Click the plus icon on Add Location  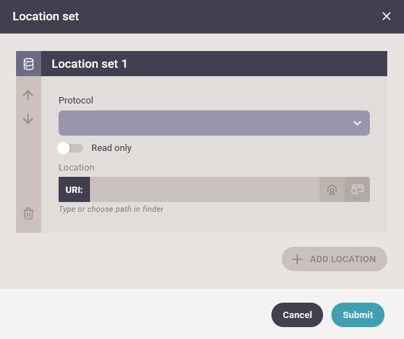(297, 259)
